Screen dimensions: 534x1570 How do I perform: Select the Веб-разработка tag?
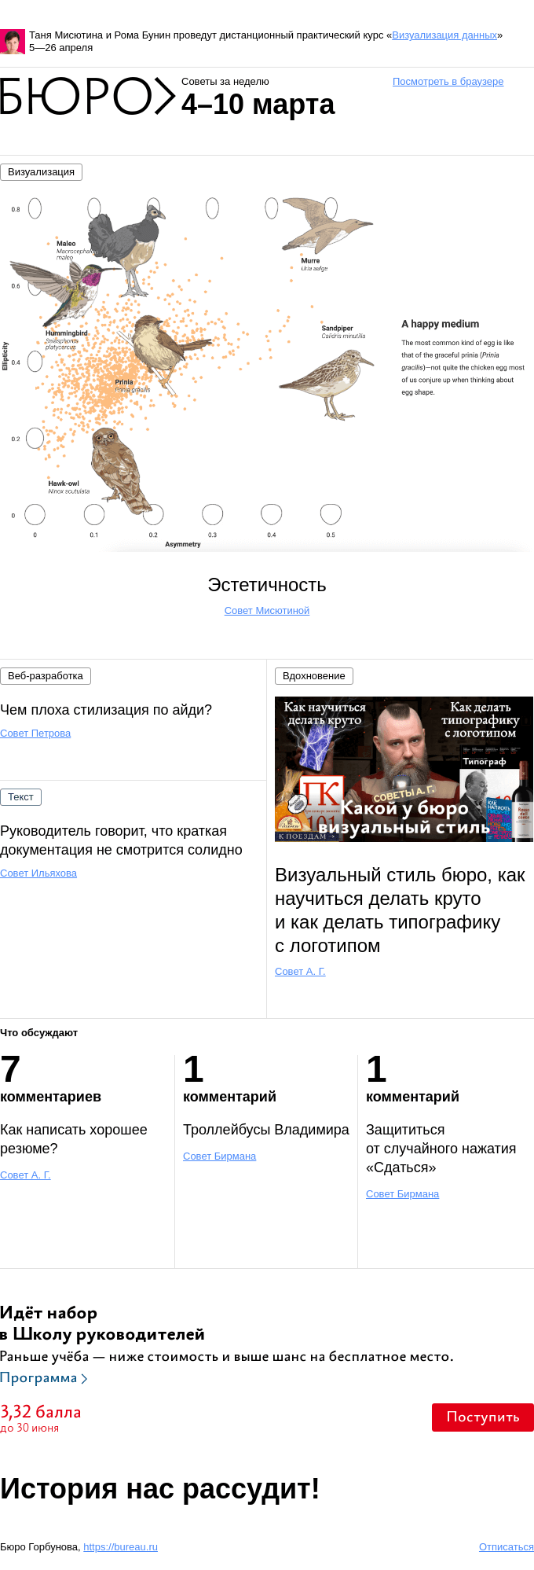pyautogui.click(x=46, y=676)
